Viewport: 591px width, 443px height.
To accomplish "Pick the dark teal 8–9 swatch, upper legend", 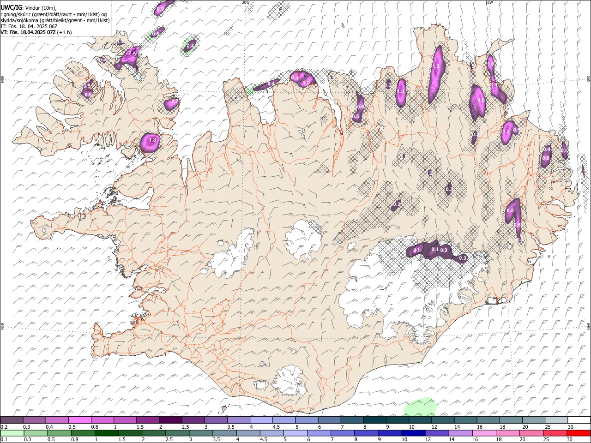I will click(x=375, y=420).
